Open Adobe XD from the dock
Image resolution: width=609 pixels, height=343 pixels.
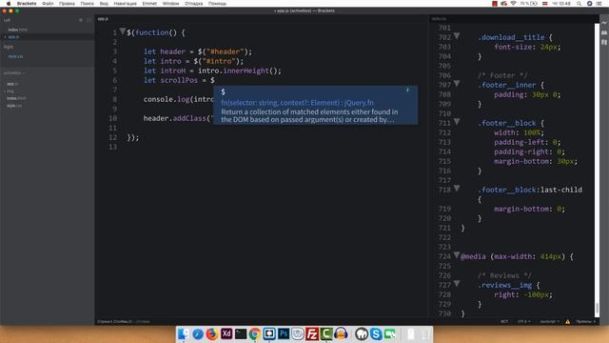226,334
